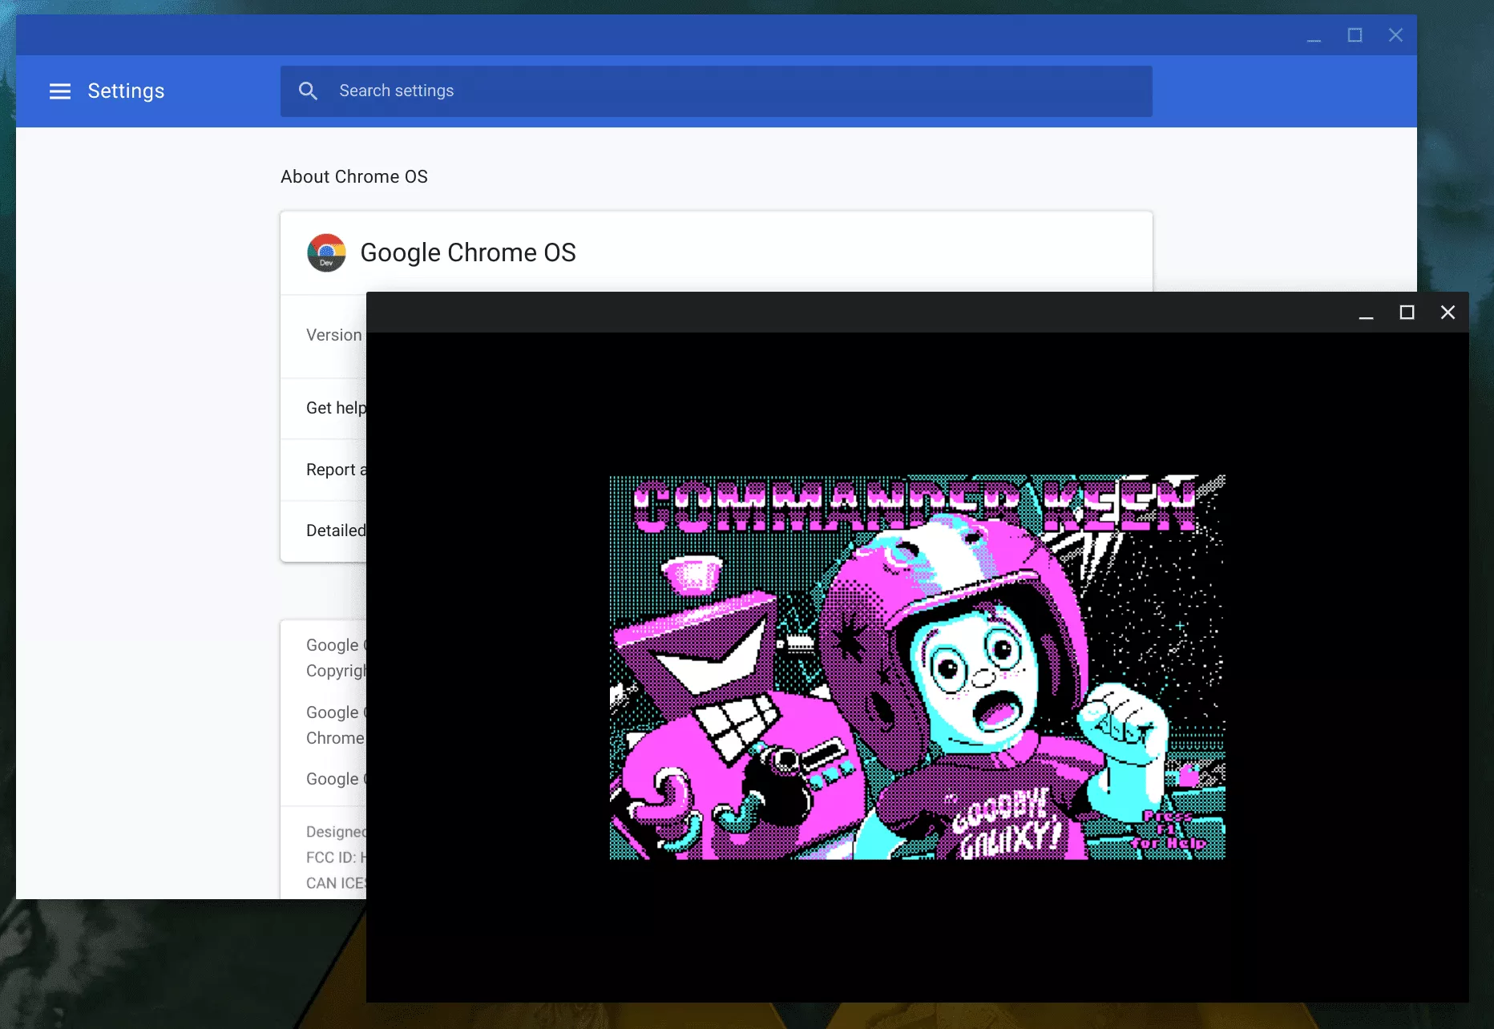Expand the Detailed build information row

pos(336,531)
